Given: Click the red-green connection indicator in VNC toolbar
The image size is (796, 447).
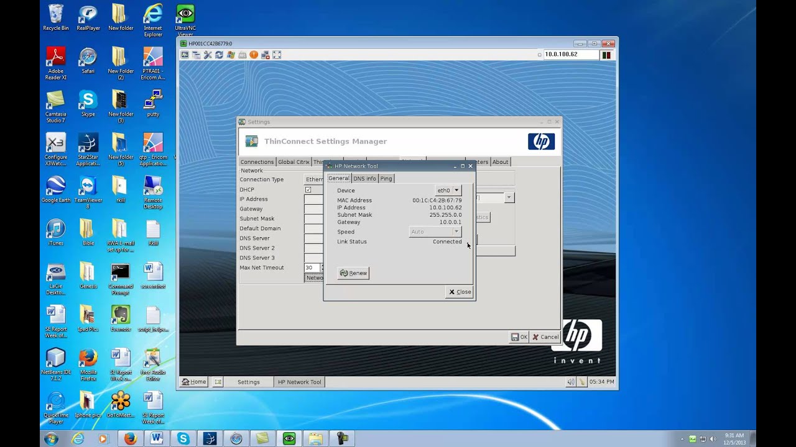Looking at the screenshot, I should click(x=606, y=55).
